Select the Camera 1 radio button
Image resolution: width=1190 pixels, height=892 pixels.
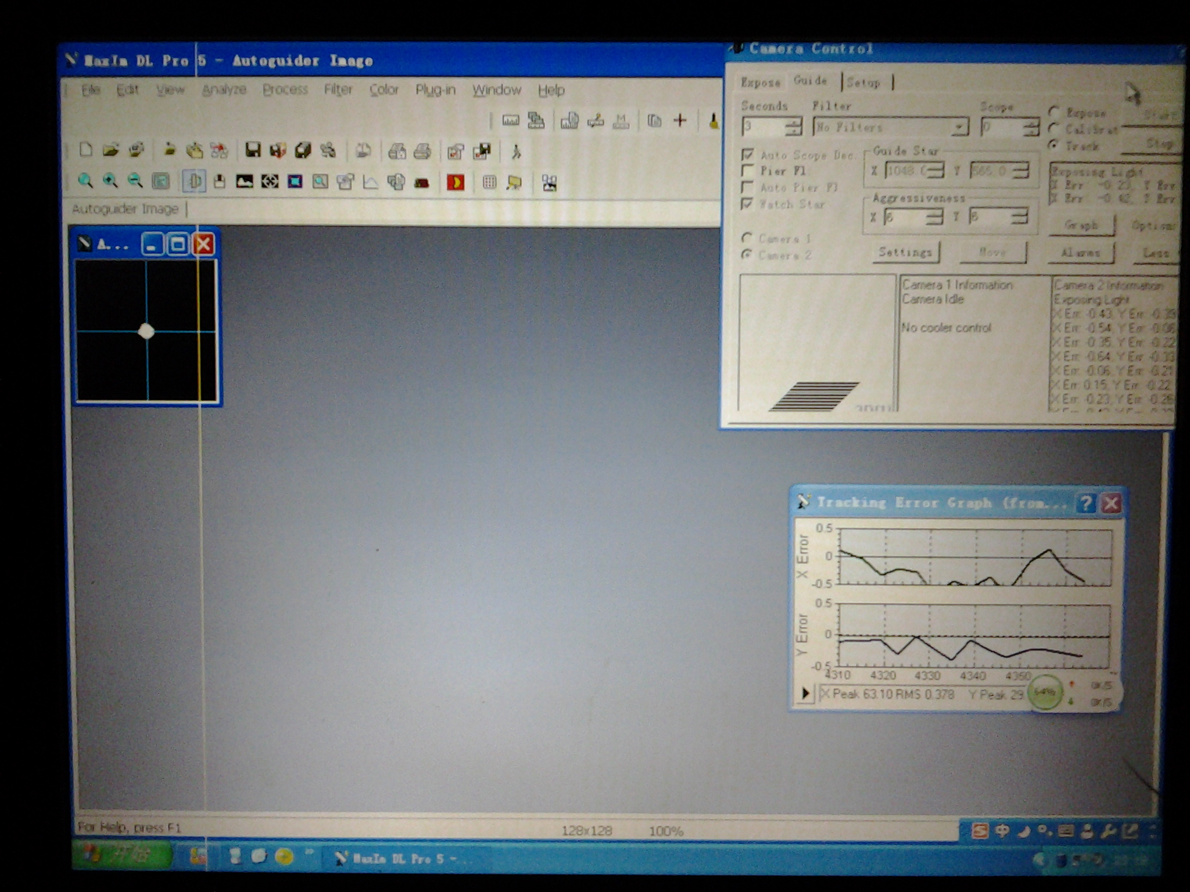click(x=747, y=238)
